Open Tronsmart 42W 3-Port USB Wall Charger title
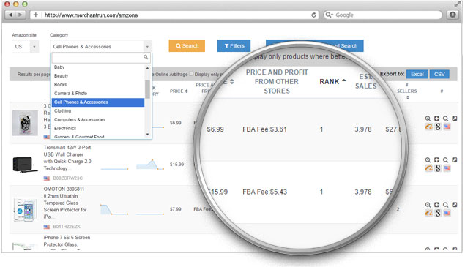Viewport: 465px width, 267px height. pyautogui.click(x=67, y=158)
